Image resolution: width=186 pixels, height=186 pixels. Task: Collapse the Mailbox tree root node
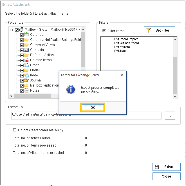tap(11, 30)
